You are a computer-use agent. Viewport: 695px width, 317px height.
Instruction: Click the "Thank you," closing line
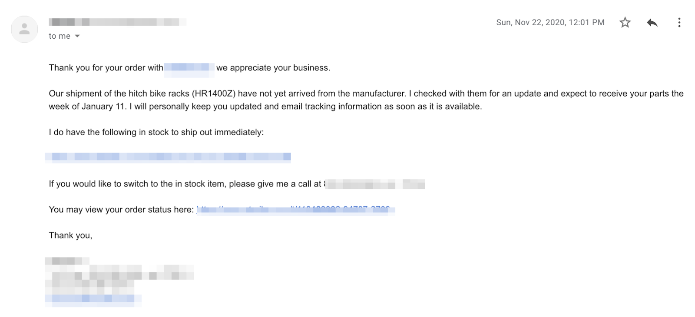coord(70,236)
